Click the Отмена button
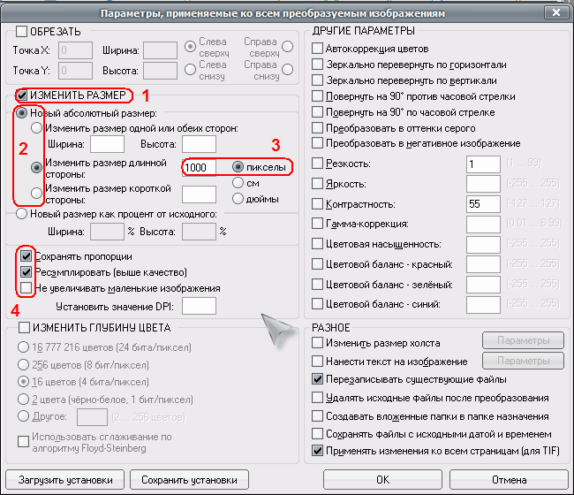 (509, 480)
